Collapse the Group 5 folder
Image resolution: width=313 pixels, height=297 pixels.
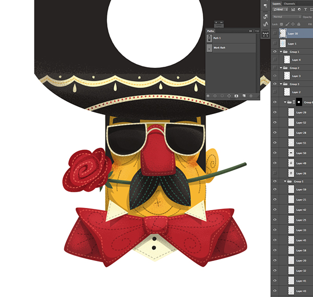point(285,181)
